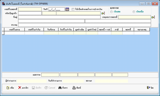Viewport: 160px width, 96px height.
Task: Select the เงินเชื่อ credit radio button
Action: (x=134, y=12)
